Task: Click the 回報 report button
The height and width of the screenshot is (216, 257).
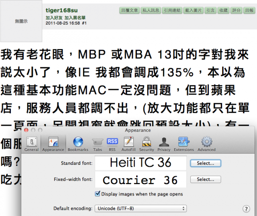Action: point(249,10)
